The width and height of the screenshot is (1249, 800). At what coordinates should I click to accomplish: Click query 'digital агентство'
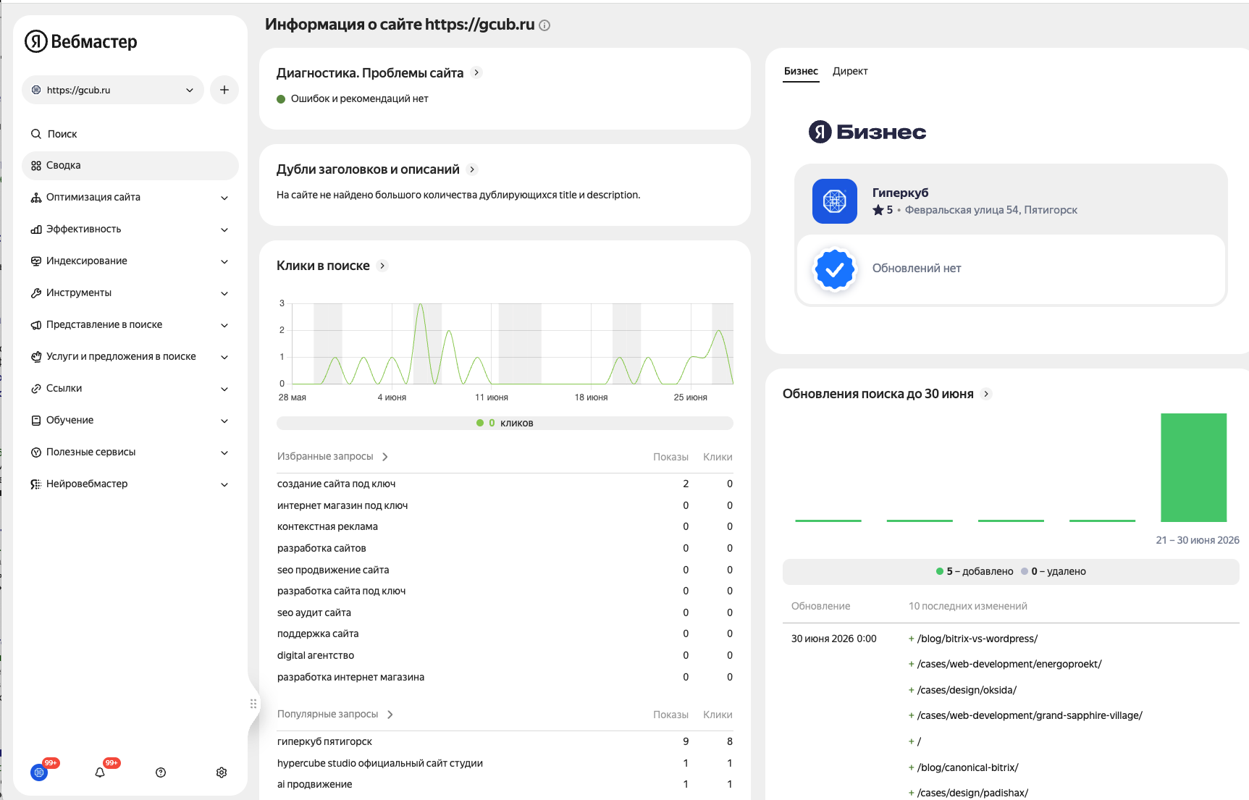tap(316, 655)
